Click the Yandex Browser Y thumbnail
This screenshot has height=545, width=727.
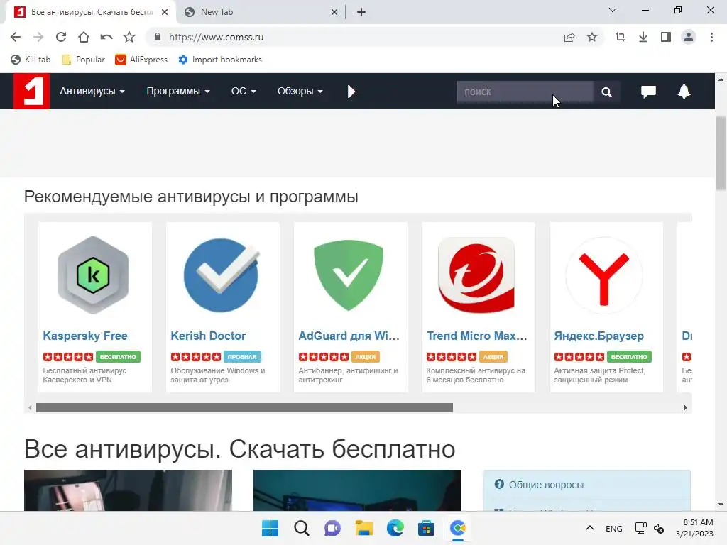(604, 276)
